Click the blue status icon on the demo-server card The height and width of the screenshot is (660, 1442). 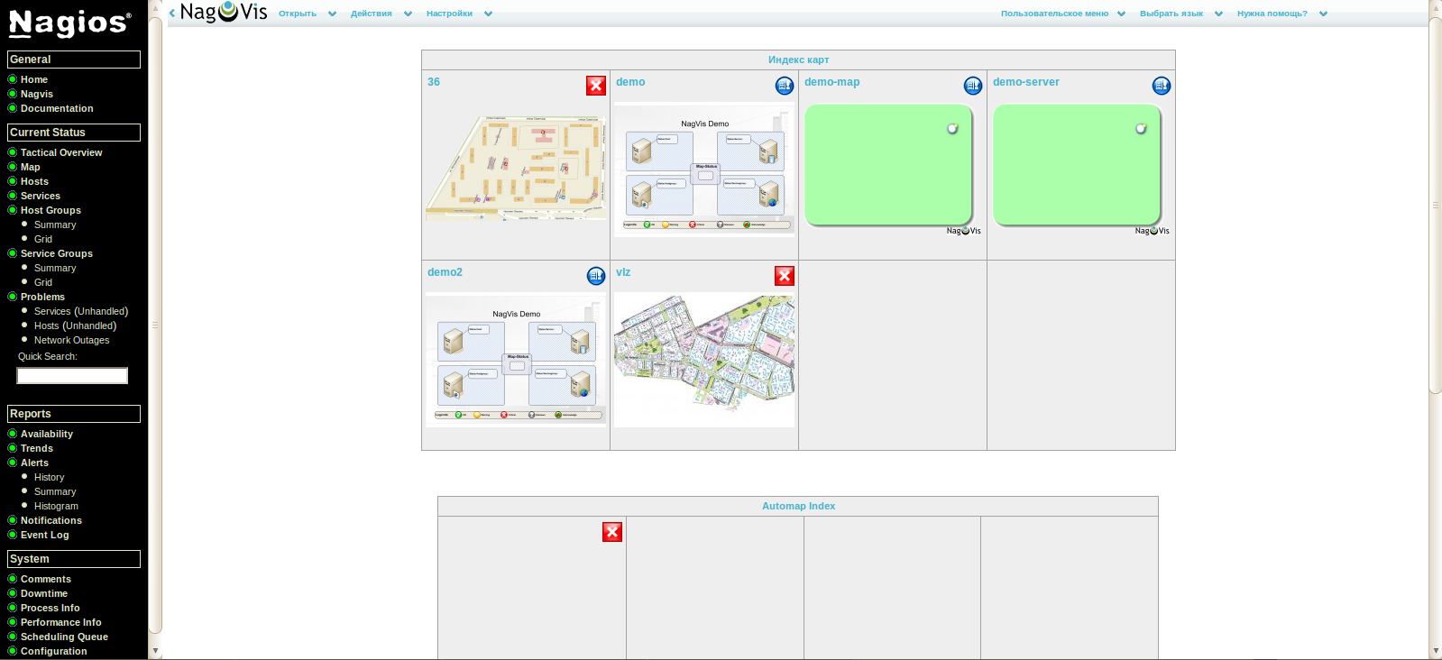1162,86
